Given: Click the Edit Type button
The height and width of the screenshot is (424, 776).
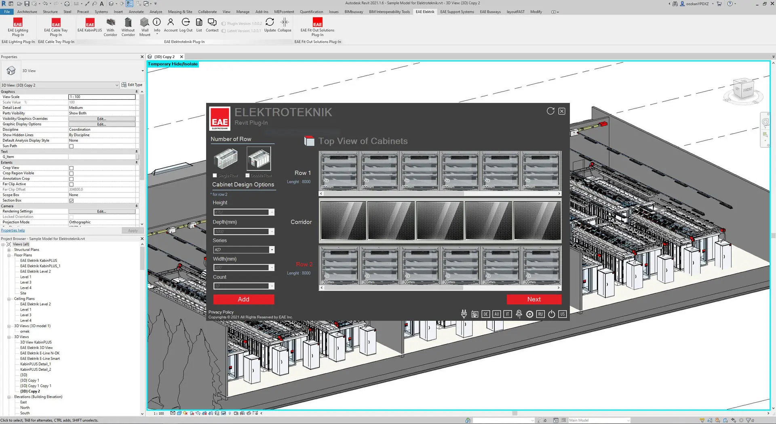Looking at the screenshot, I should pyautogui.click(x=132, y=85).
